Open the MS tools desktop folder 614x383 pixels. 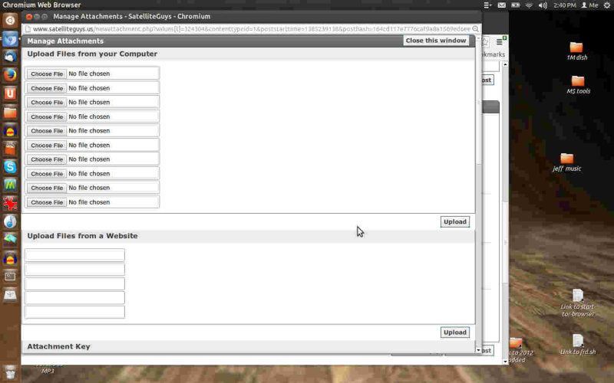click(578, 85)
